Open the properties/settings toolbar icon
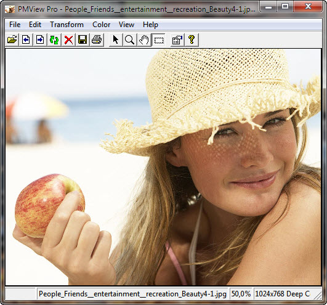Viewport: 327px width, 305px height. [x=177, y=39]
